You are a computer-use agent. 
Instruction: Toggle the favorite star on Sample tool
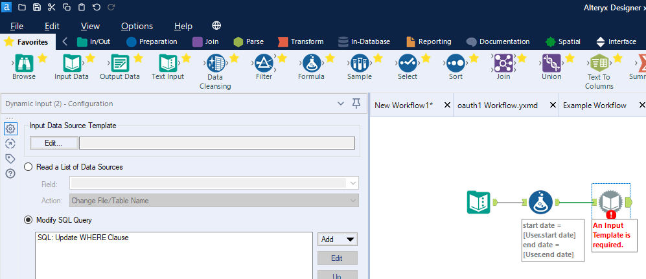[x=378, y=58]
